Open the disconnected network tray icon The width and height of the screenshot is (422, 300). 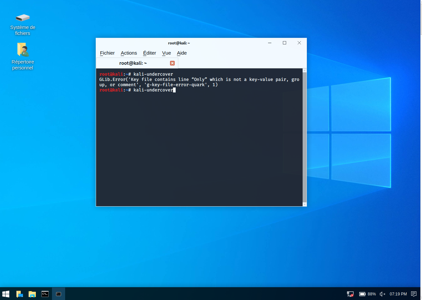pyautogui.click(x=350, y=294)
